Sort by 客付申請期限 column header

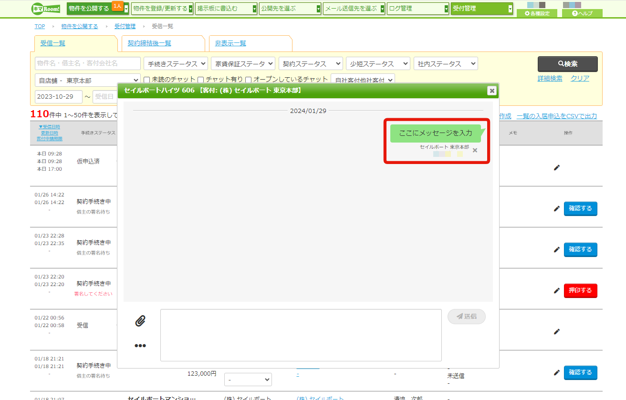[x=50, y=139]
